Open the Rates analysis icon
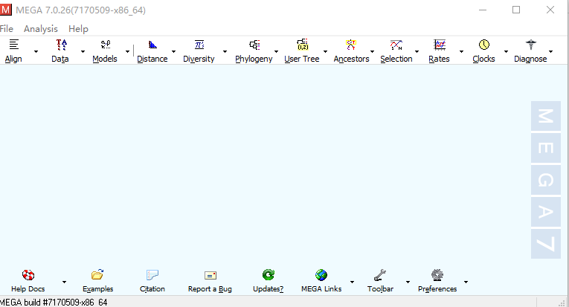 tap(440, 45)
